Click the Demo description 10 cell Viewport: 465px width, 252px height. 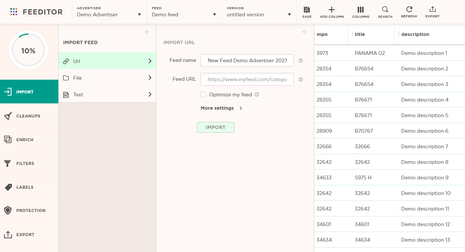[426, 193]
